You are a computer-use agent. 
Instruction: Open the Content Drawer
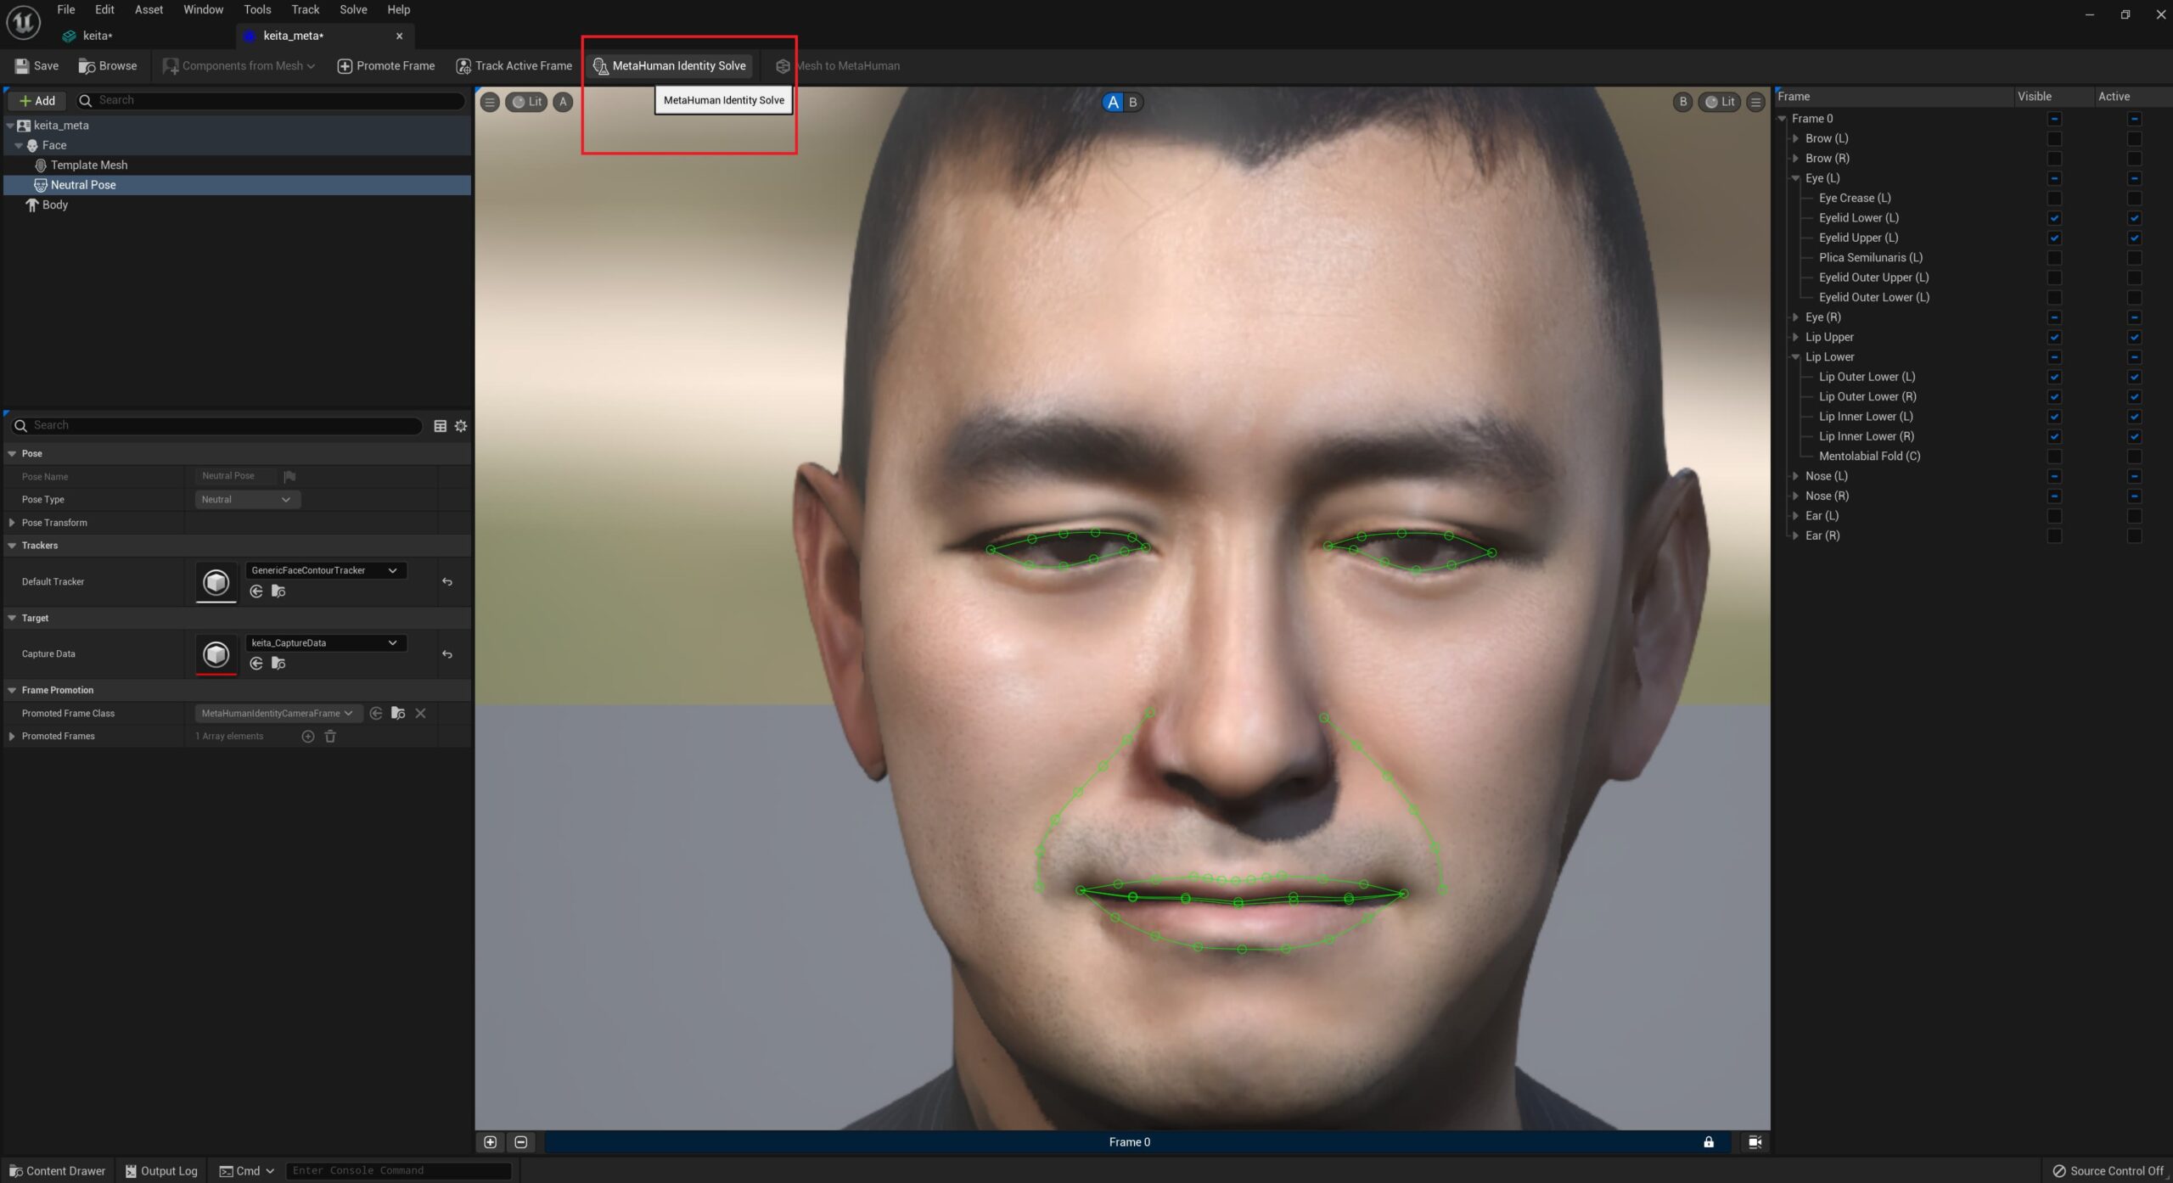[57, 1171]
